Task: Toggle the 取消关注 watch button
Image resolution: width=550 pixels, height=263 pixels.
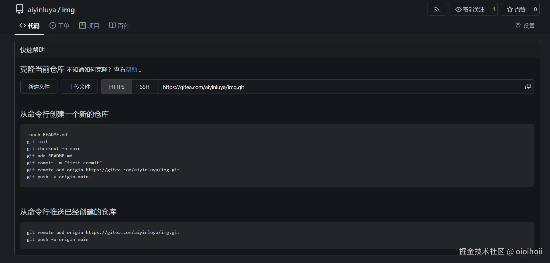Action: pos(469,10)
